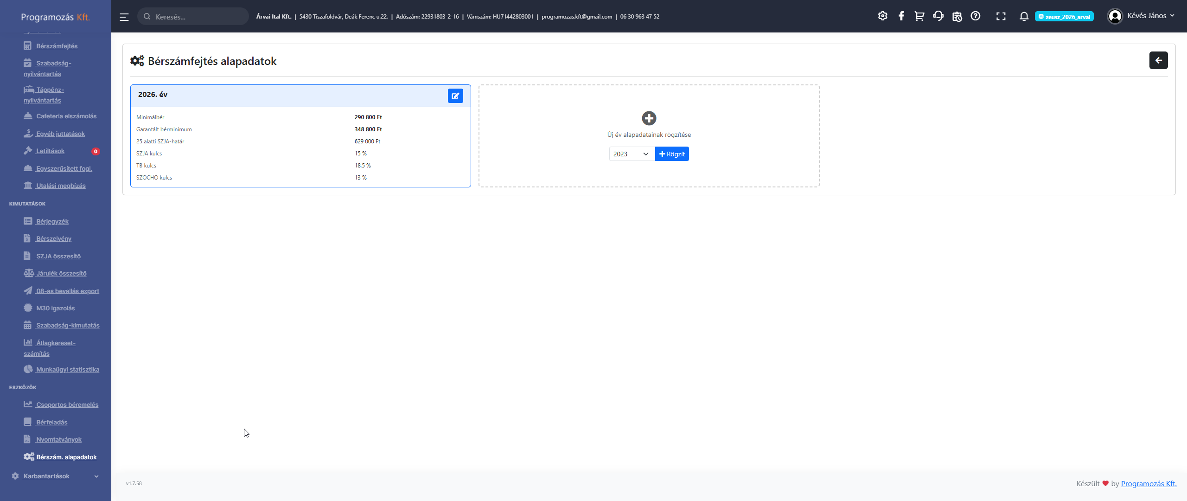The height and width of the screenshot is (501, 1187).
Task: Open Egyéb juttatások in sidebar
Action: click(x=54, y=134)
